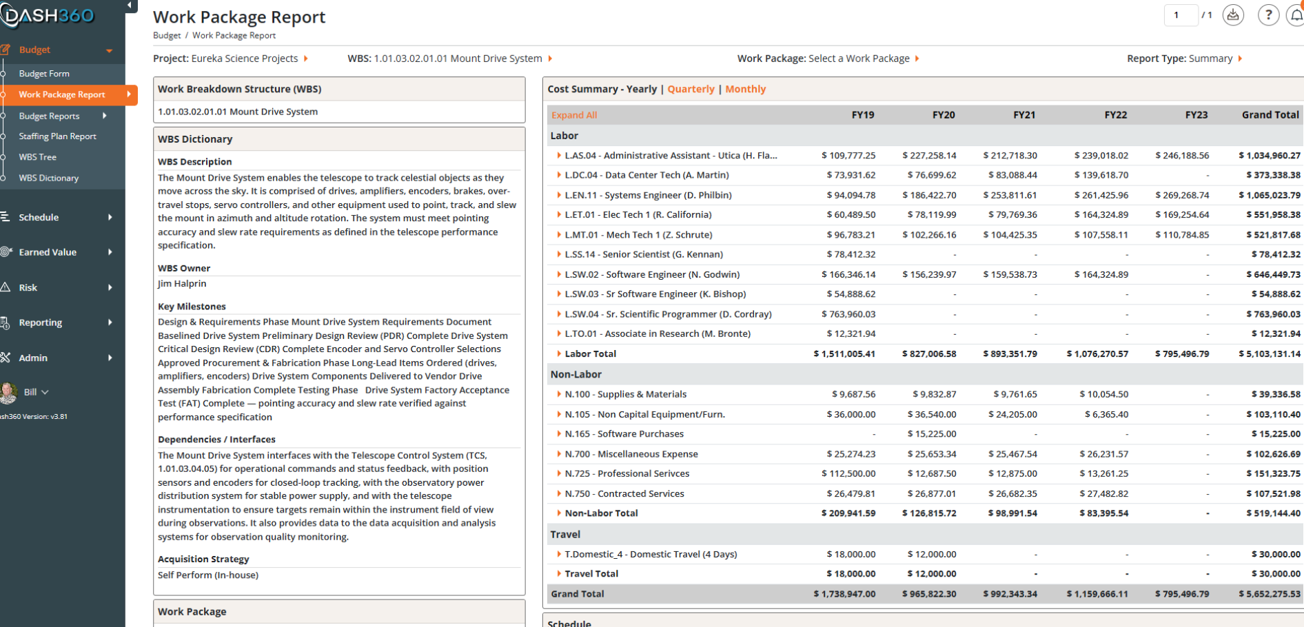
Task: Click the 1.01.03.02.01.01 Mount Drive System WBS entry
Action: (238, 112)
